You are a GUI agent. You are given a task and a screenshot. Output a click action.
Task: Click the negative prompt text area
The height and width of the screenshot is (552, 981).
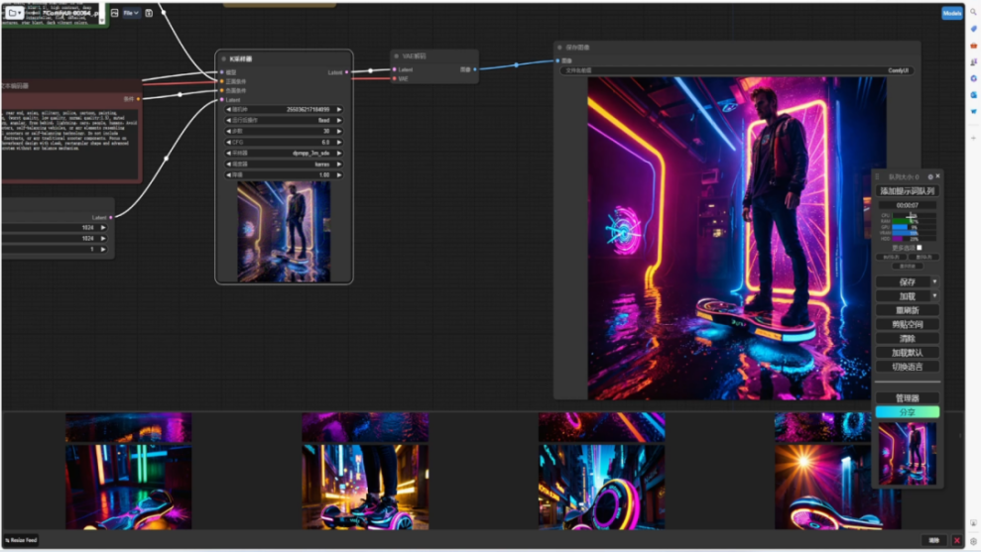(x=70, y=143)
